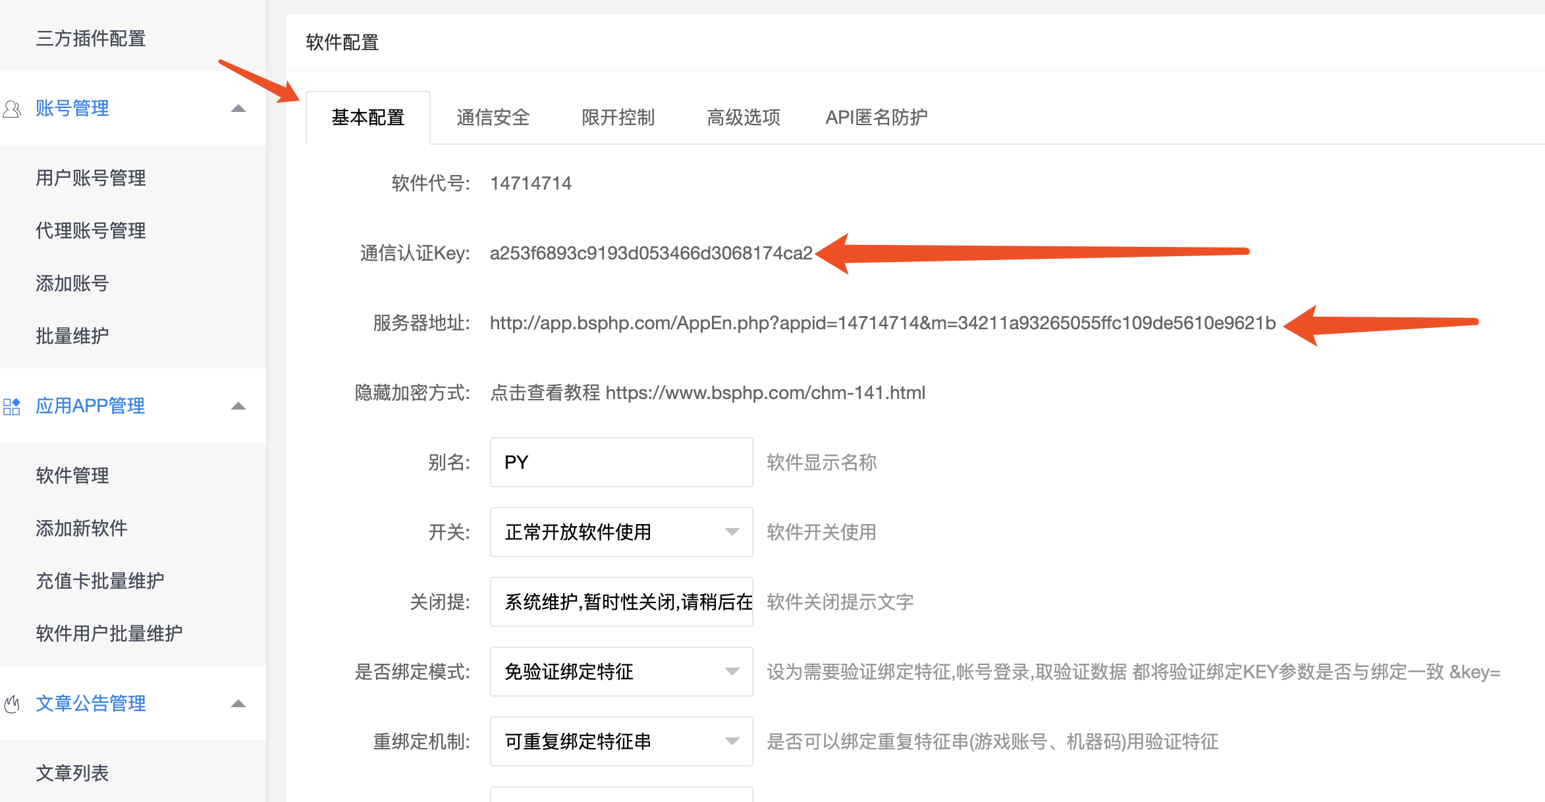The image size is (1545, 802).
Task: Click the 应用APP管理 grid icon
Action: pos(11,406)
